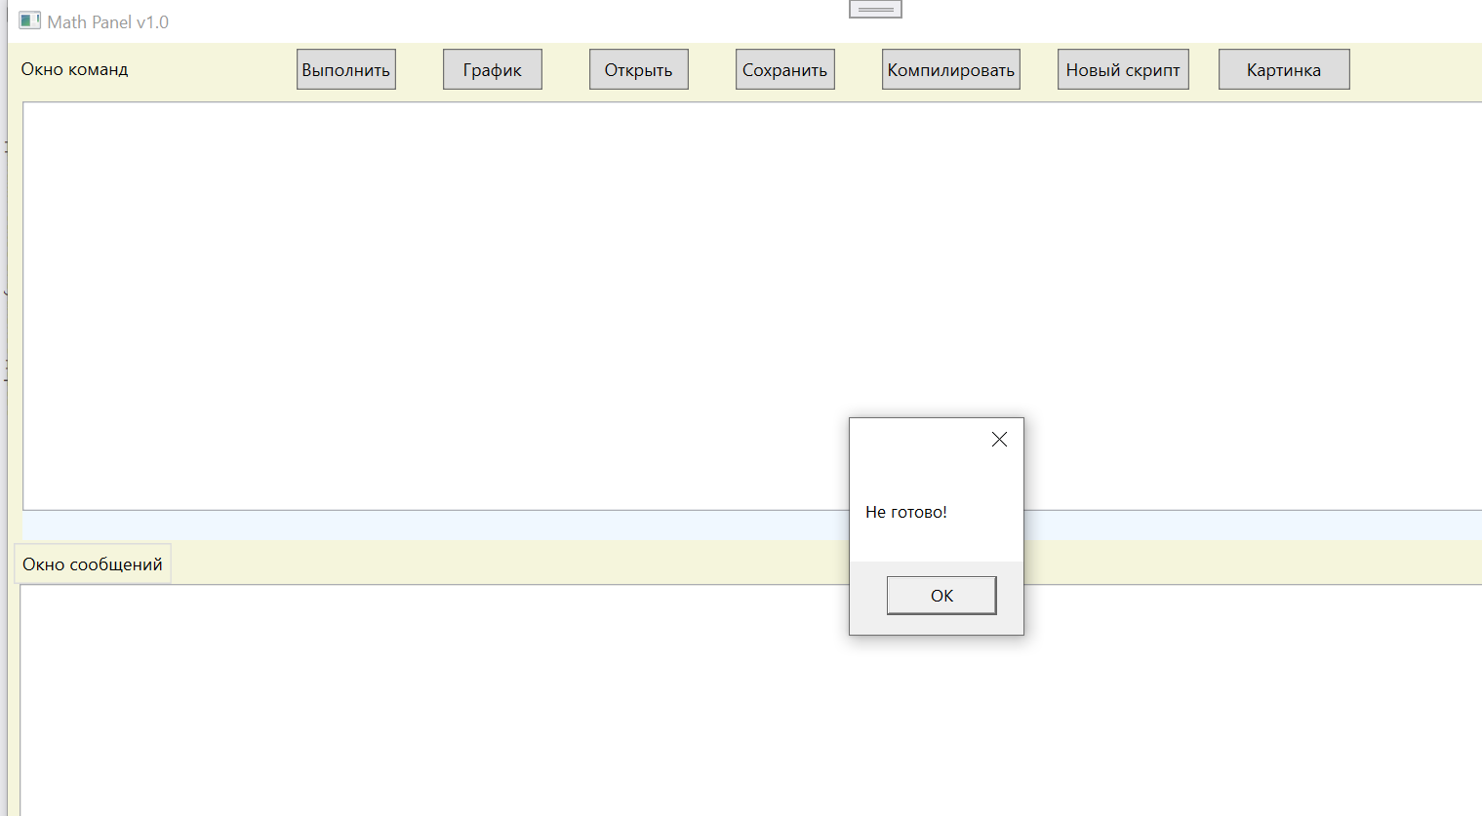Click the Math Panel app icon in title bar
The height and width of the screenshot is (816, 1482).
click(x=29, y=20)
